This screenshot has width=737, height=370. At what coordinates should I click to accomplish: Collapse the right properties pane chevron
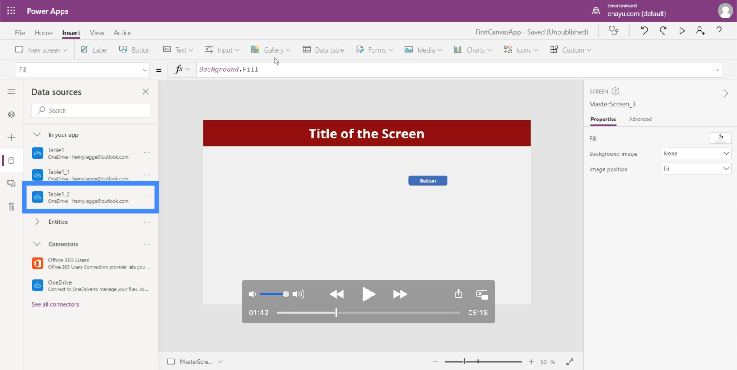pyautogui.click(x=726, y=93)
